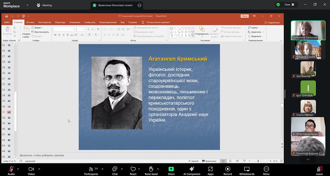Open the View layout dropdown
The width and height of the screenshot is (330, 176).
pyautogui.click(x=290, y=5)
